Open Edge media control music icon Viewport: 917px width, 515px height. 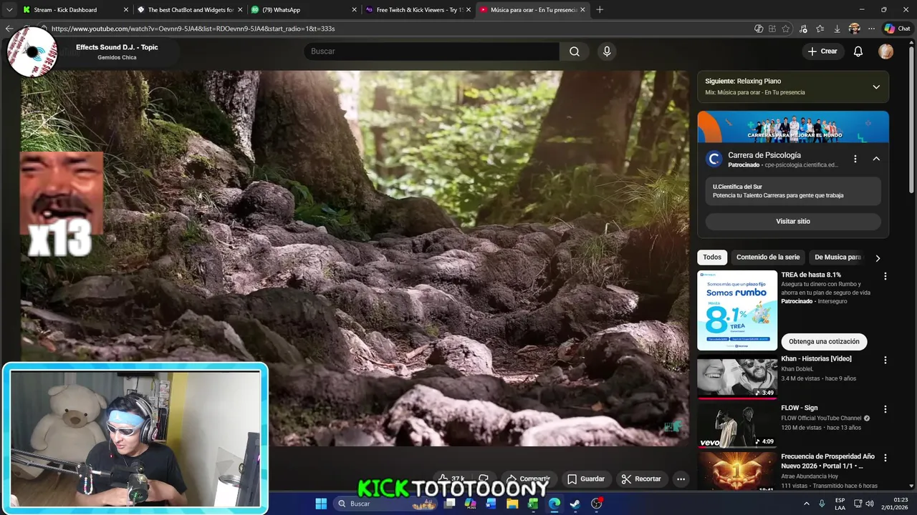(x=803, y=29)
